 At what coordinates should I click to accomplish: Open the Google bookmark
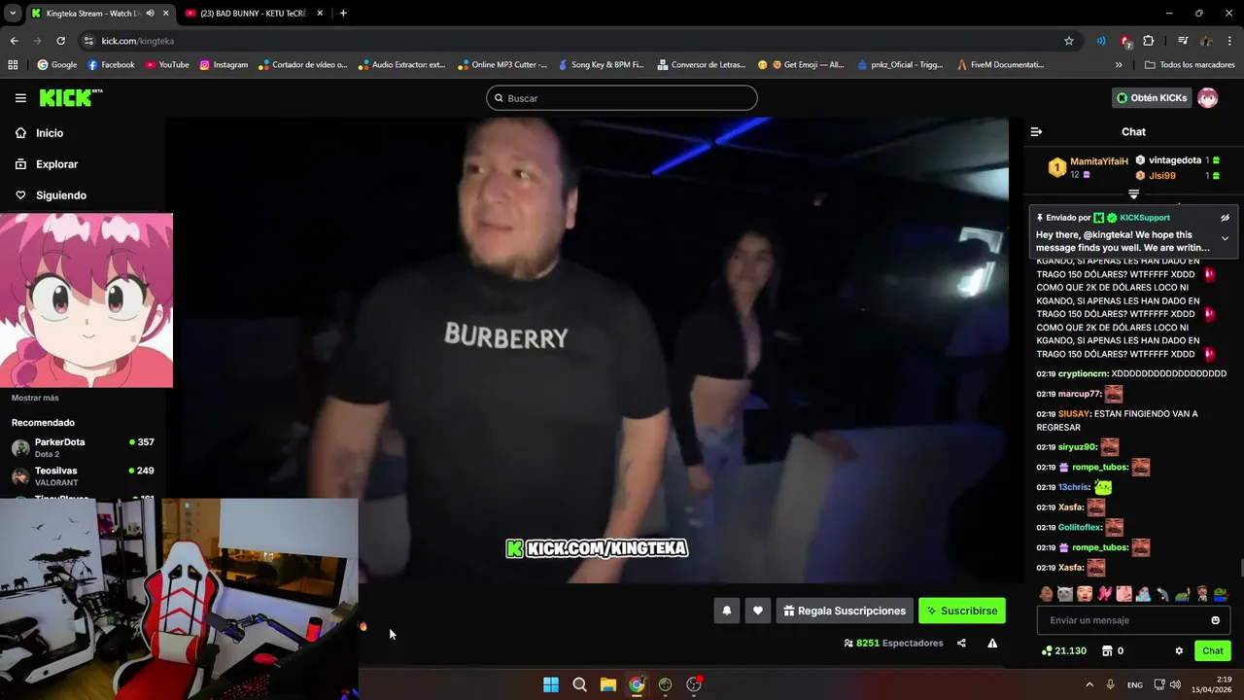pos(57,65)
